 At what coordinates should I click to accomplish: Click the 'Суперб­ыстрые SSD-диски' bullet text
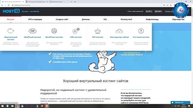coord(65,62)
